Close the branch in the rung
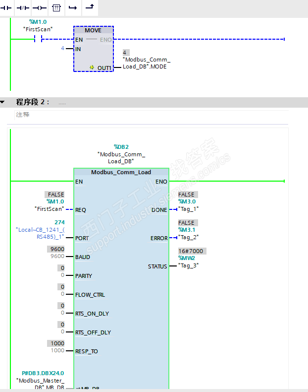Viewport: 308px width, 392px height. pos(90,8)
